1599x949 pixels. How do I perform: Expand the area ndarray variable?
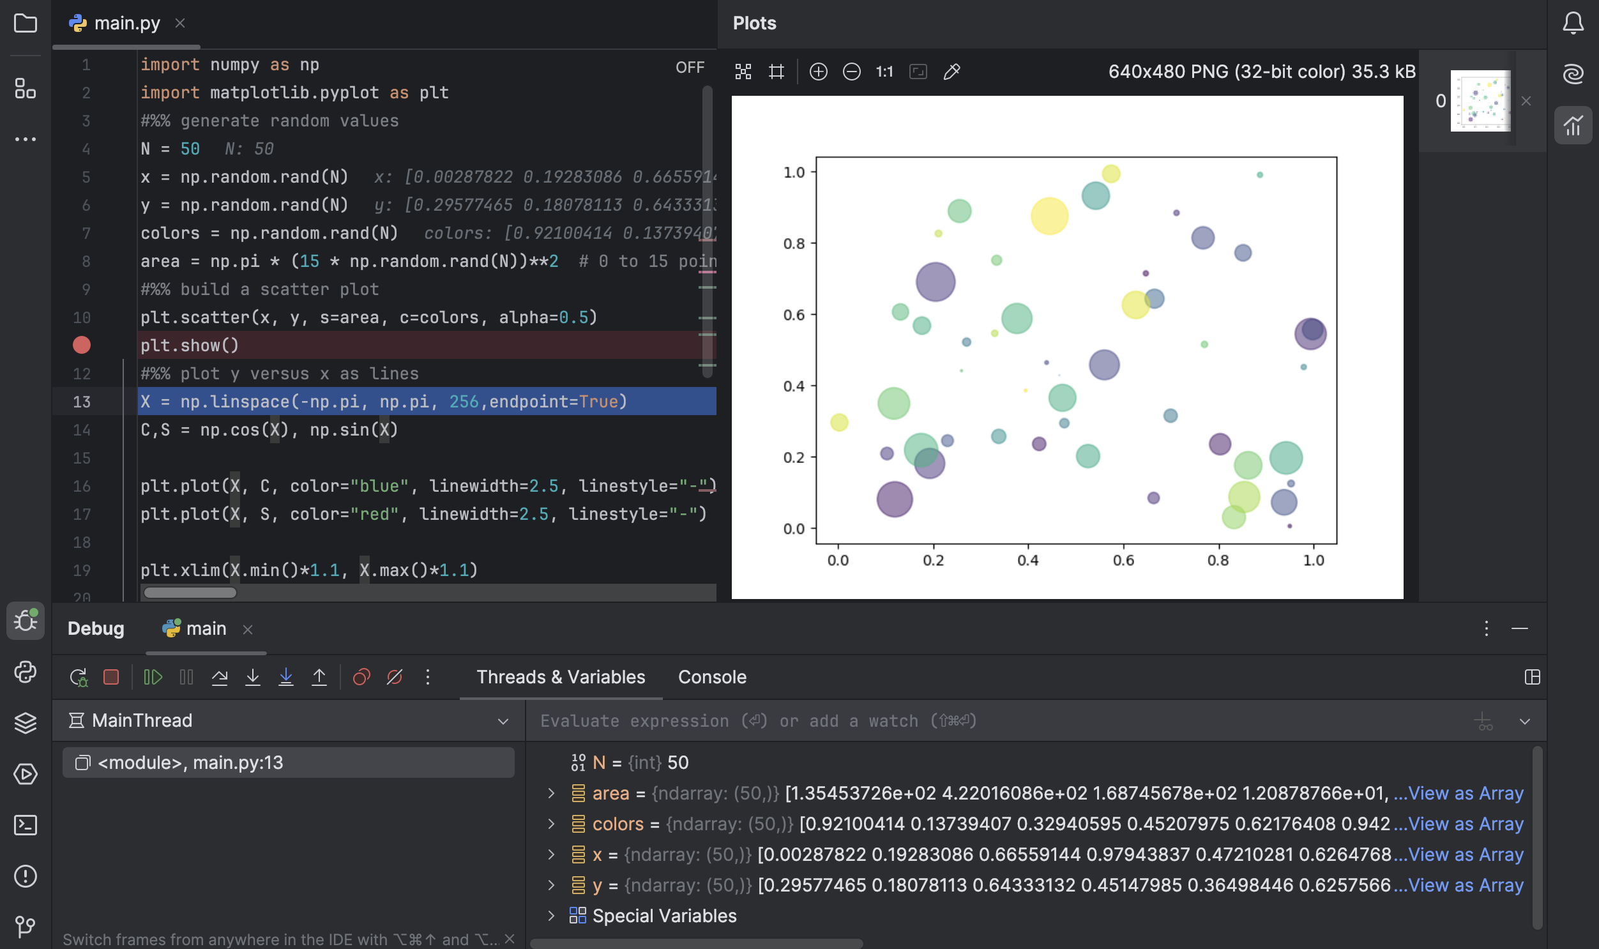tap(551, 794)
